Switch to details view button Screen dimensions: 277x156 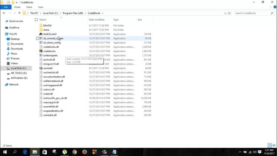coord(270,146)
